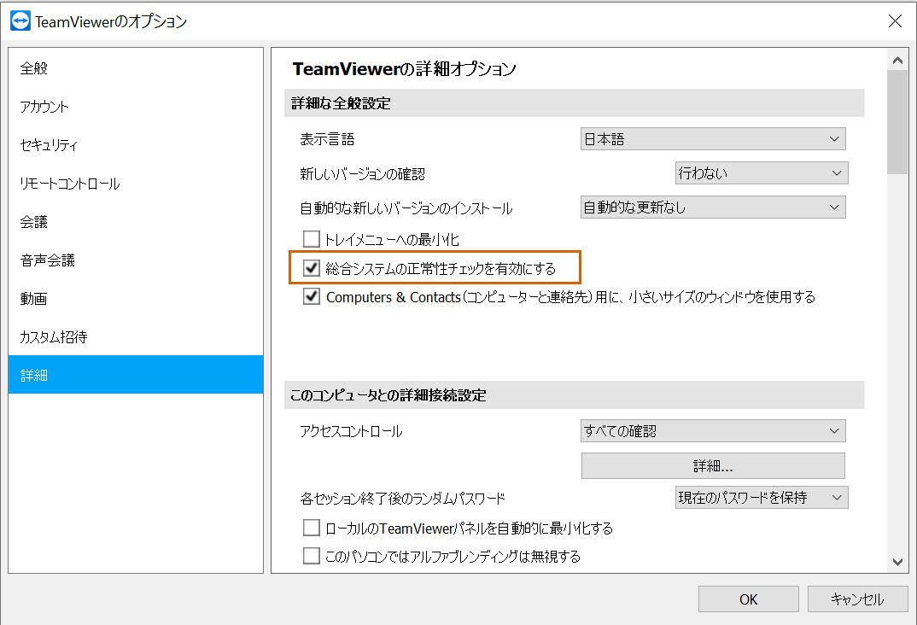Check このパソコンではアルファブレンディングは無視する
Viewport: 917px width, 625px height.
[x=311, y=556]
